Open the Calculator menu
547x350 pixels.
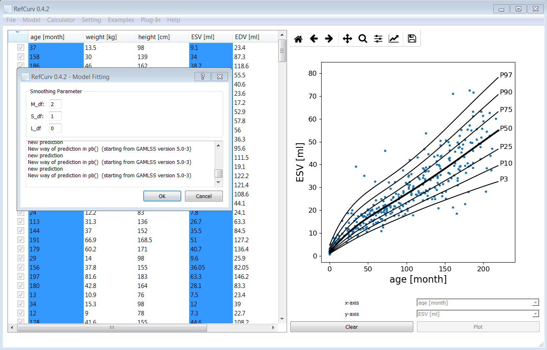(x=61, y=20)
